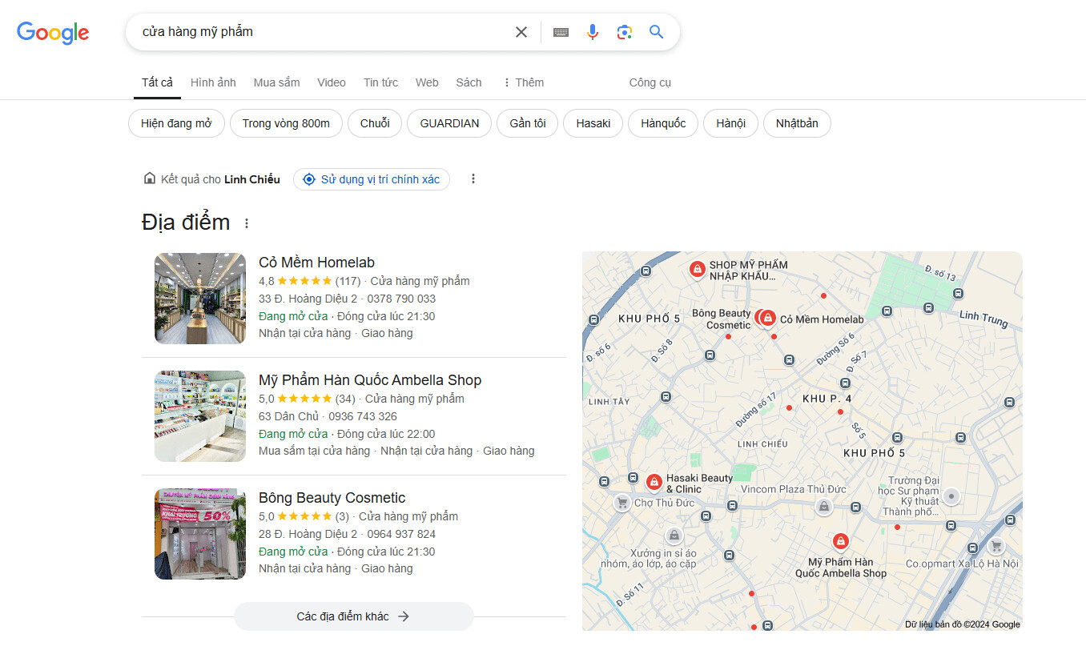
Task: Click the Co.opmart Xa Lộ Hà Nội cart marker
Action: point(996,546)
